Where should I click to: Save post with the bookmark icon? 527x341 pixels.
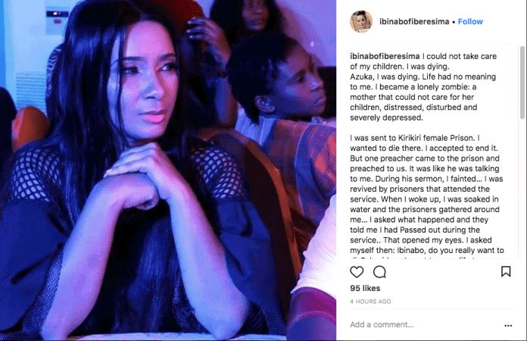pos(506,271)
